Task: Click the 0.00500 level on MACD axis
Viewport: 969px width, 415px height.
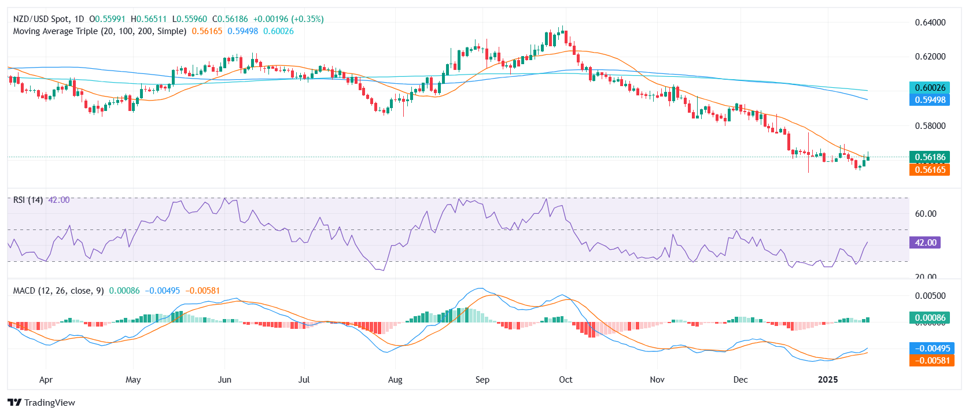Action: pyautogui.click(x=930, y=296)
